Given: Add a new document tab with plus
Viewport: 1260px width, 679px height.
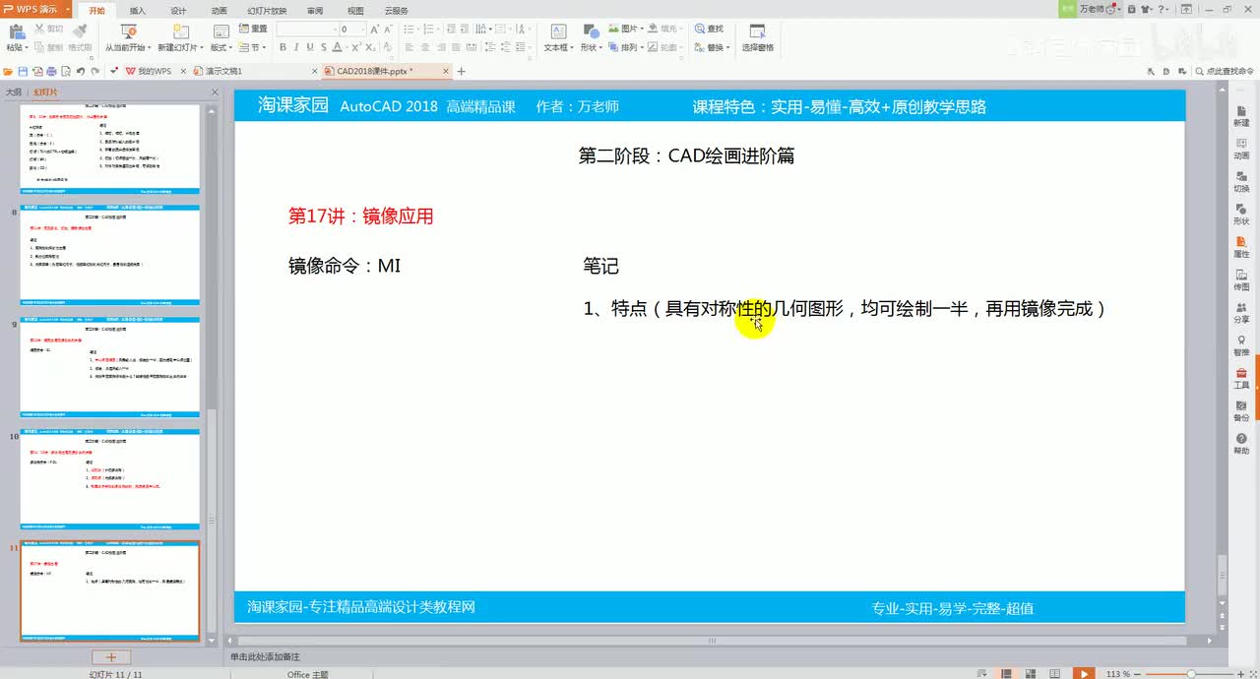Looking at the screenshot, I should point(461,71).
